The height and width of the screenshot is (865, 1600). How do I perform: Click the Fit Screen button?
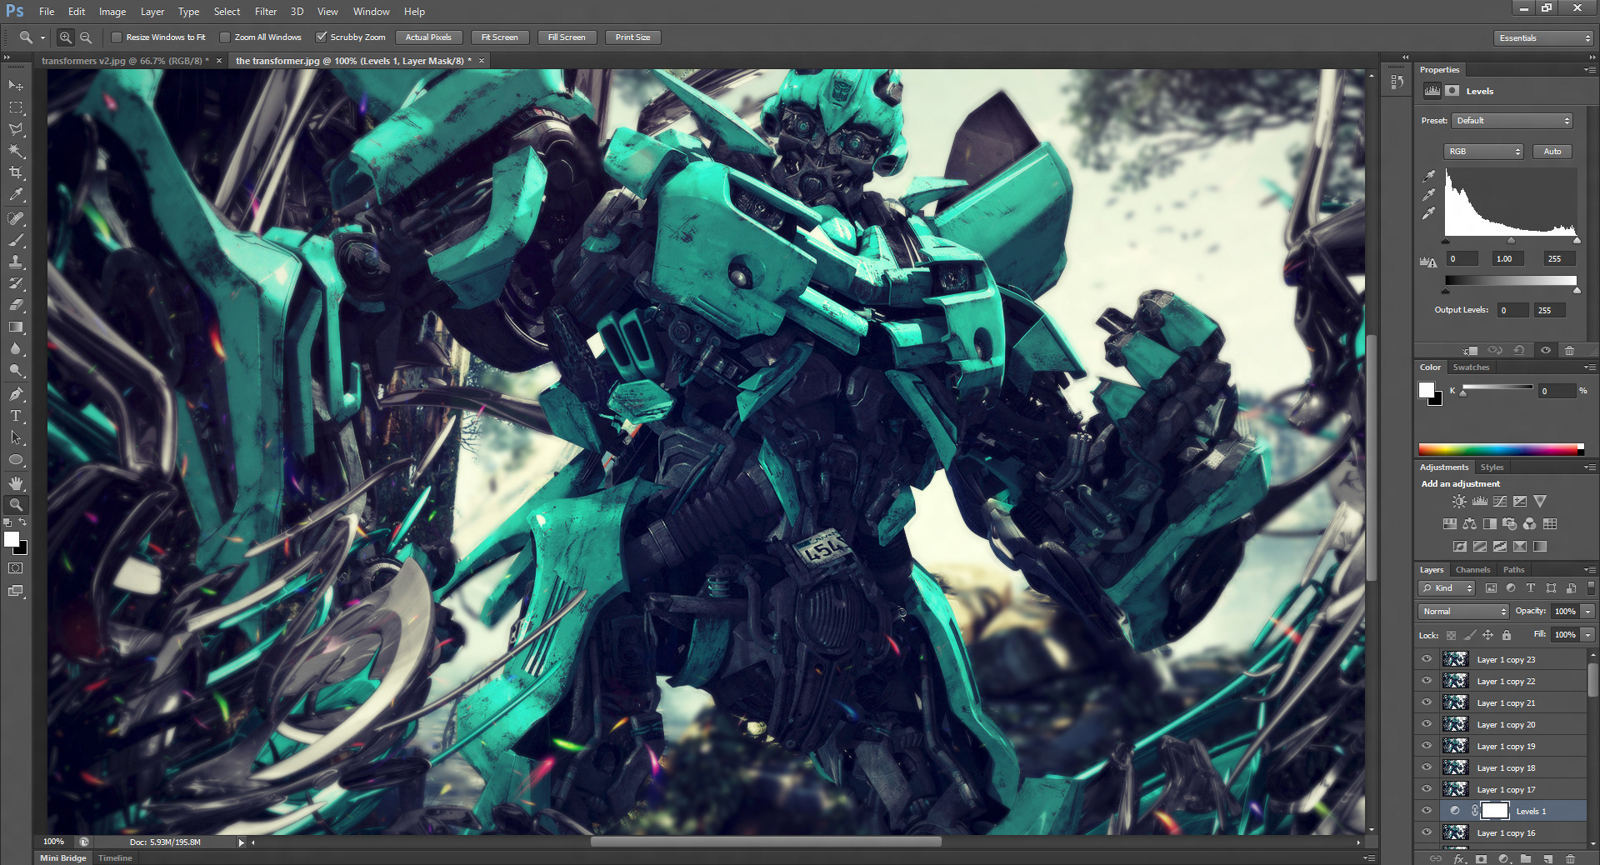(x=500, y=37)
